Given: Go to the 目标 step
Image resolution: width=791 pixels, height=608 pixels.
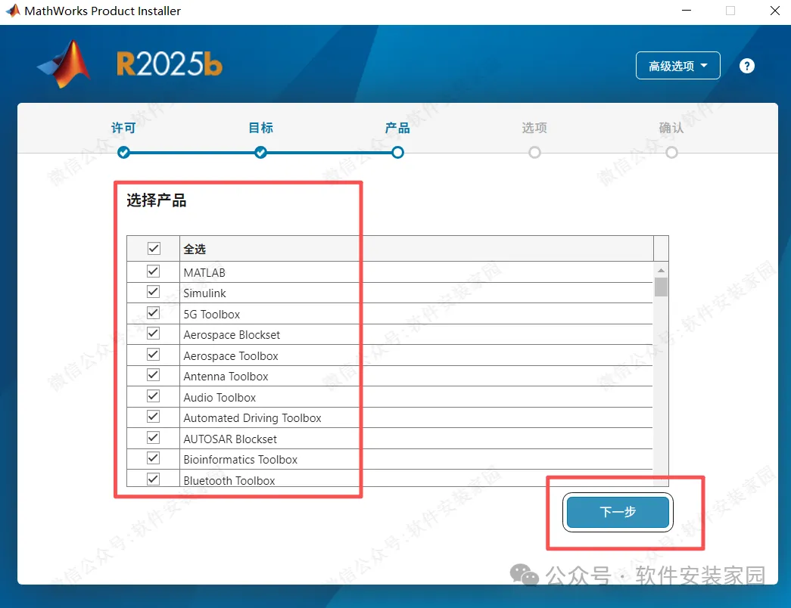Looking at the screenshot, I should pyautogui.click(x=261, y=128).
